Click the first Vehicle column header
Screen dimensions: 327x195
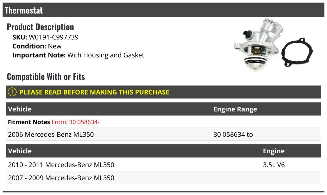click(x=20, y=109)
